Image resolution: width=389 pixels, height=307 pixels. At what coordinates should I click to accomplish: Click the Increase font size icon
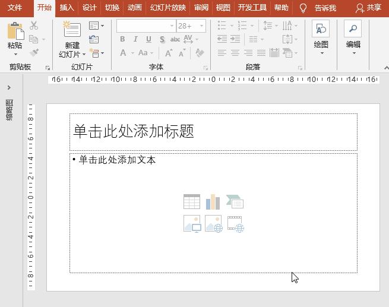pos(169,53)
